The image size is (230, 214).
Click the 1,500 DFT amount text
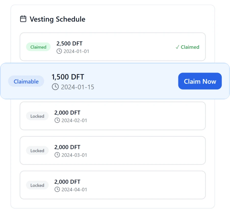tap(68, 77)
